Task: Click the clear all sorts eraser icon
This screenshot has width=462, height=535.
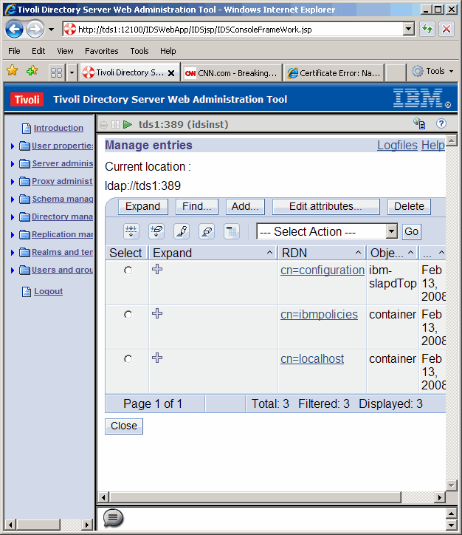Action: point(207,231)
